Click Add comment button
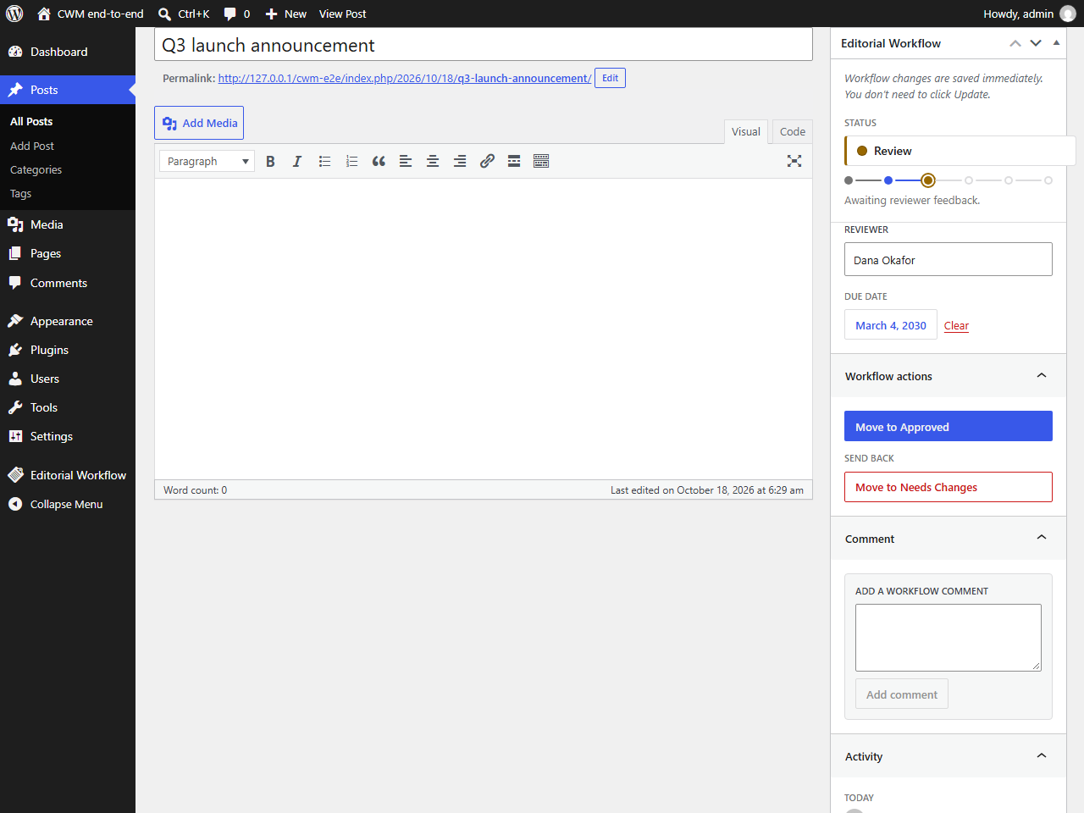Screen dimensions: 1084x813 tap(902, 694)
